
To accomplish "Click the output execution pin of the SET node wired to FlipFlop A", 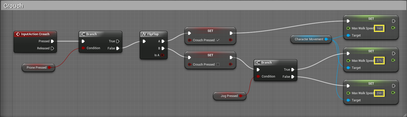I will point(231,33).
